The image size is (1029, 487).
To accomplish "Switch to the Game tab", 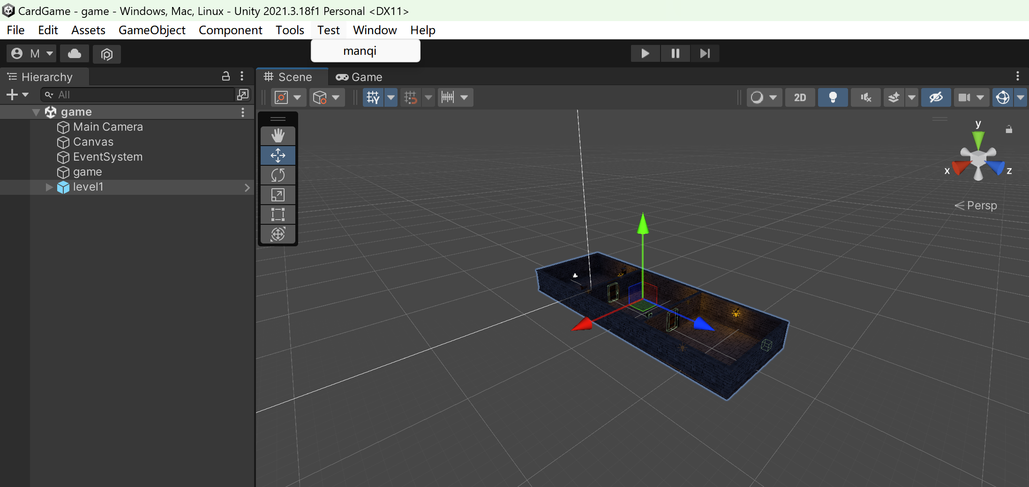I will point(360,77).
